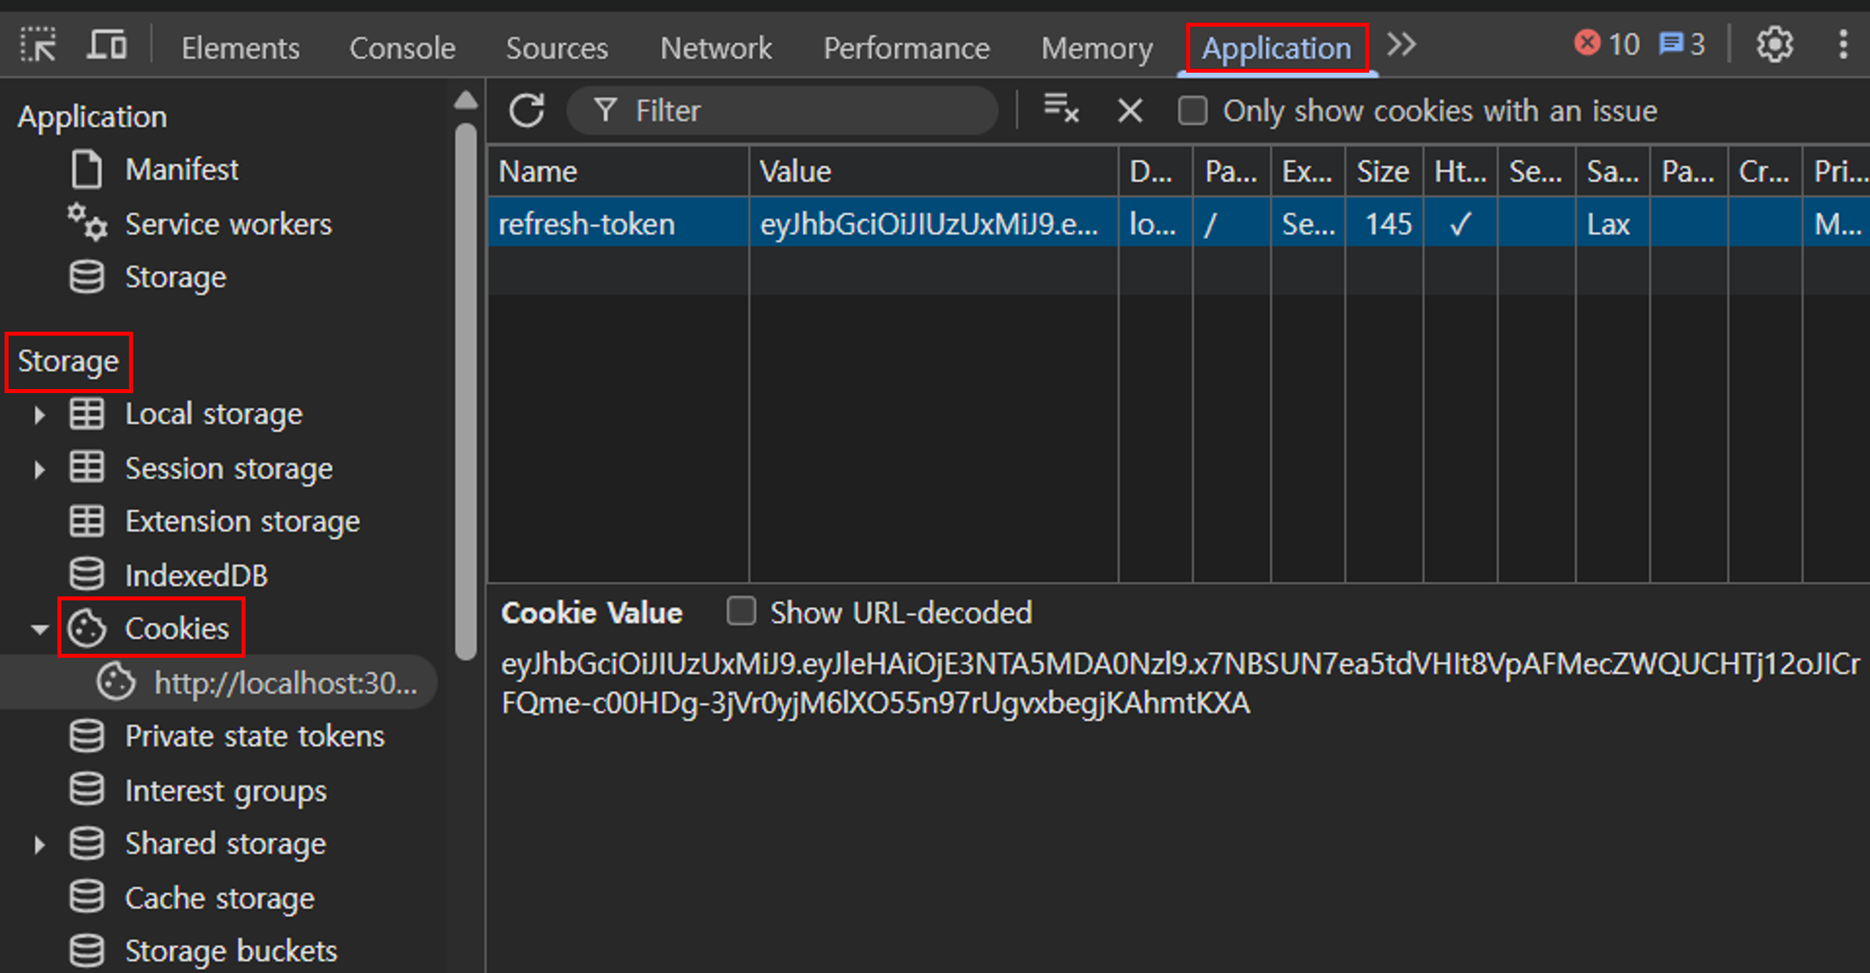Image resolution: width=1870 pixels, height=973 pixels.
Task: Click the red error count badge
Action: tap(1606, 44)
